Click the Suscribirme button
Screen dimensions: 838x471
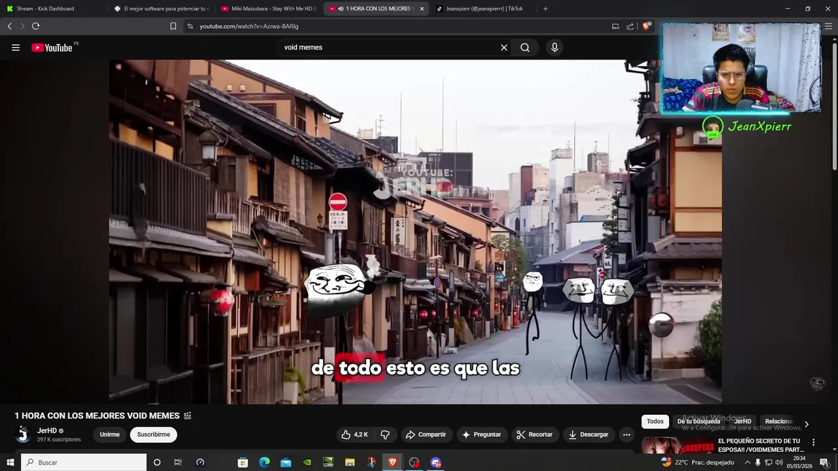coord(153,434)
